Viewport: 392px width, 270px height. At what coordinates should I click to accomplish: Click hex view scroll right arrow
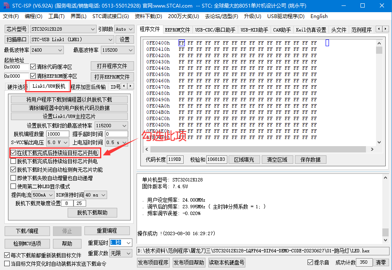pos(372,149)
